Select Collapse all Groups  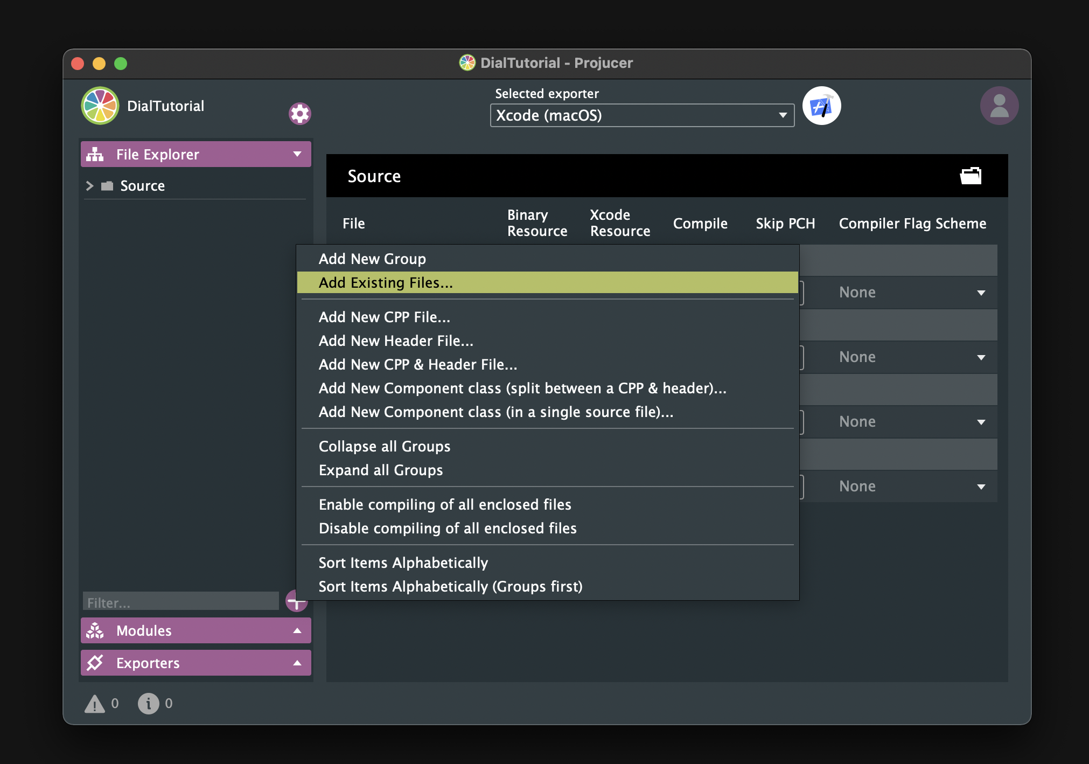[x=548, y=447]
